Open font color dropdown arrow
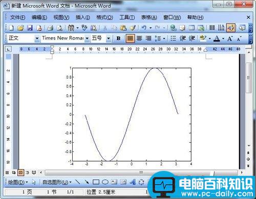This screenshot has height=199, width=256. (223, 38)
